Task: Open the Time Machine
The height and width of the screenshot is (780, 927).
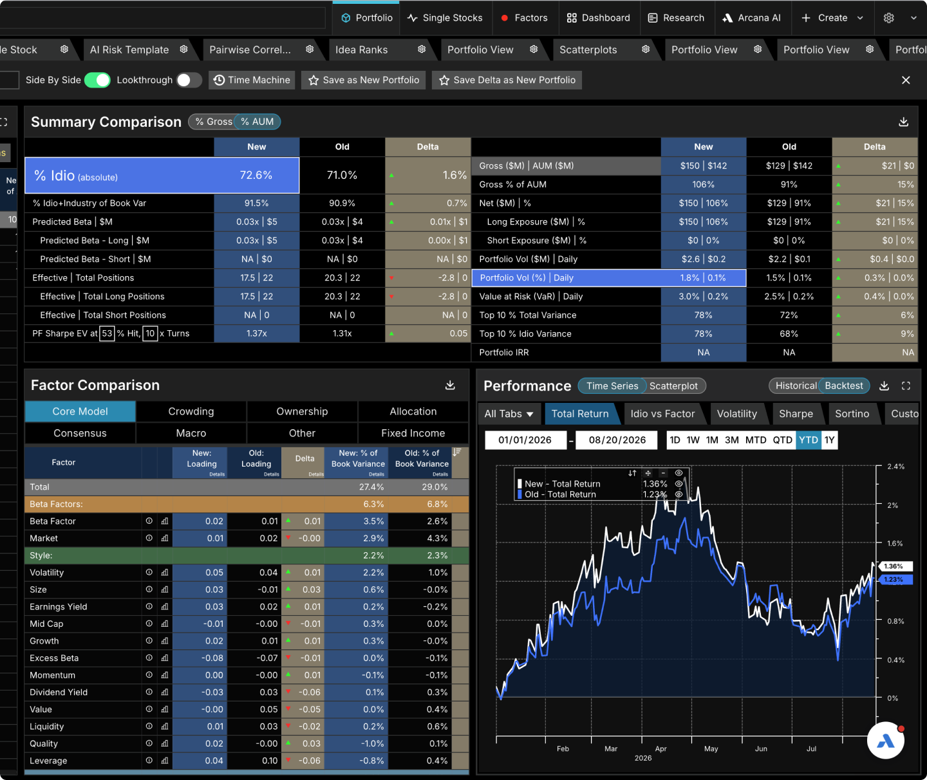Action: click(252, 80)
